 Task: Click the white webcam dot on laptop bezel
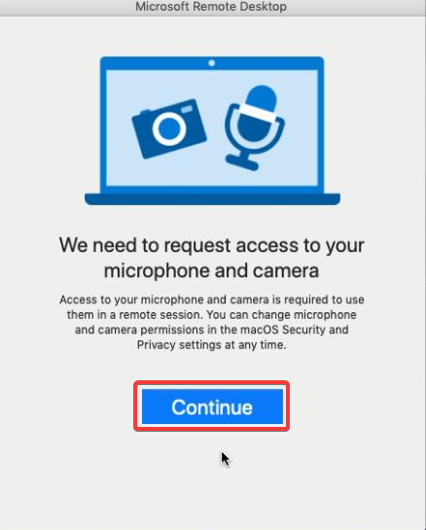point(212,63)
